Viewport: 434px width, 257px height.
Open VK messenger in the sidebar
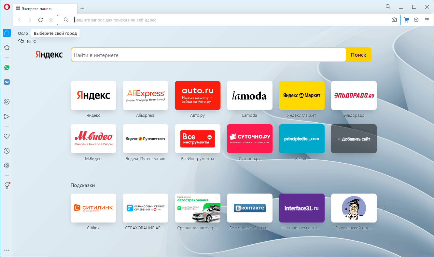point(7,82)
